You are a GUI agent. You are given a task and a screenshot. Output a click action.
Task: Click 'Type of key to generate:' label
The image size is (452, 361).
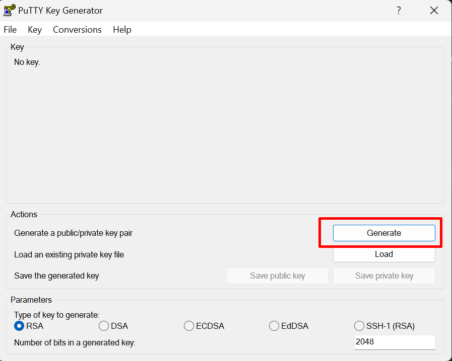tap(57, 315)
